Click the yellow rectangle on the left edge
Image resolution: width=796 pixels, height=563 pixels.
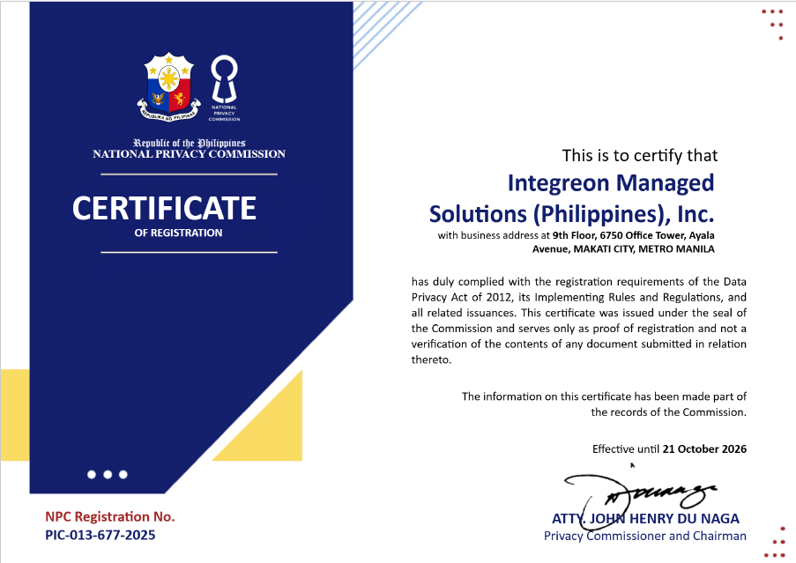click(14, 414)
